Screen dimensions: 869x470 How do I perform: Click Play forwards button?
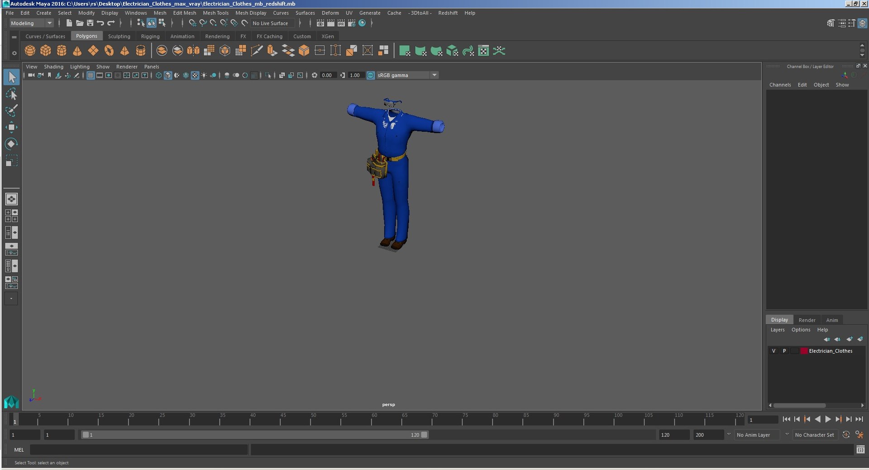[828, 419]
